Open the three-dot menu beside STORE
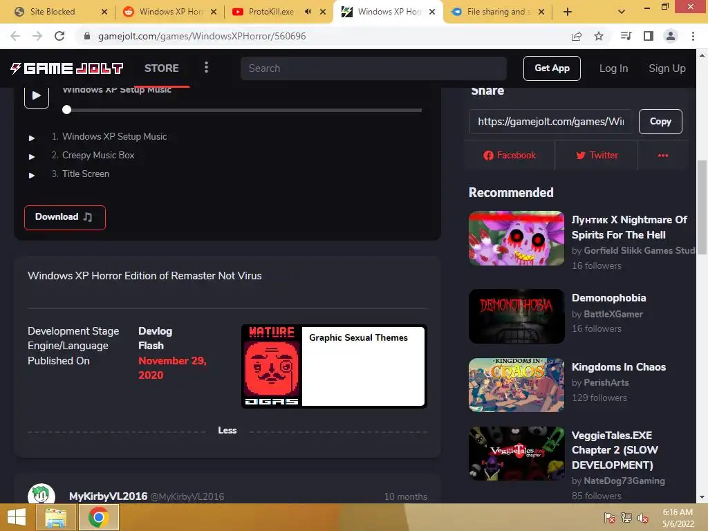708x531 pixels. (x=206, y=68)
